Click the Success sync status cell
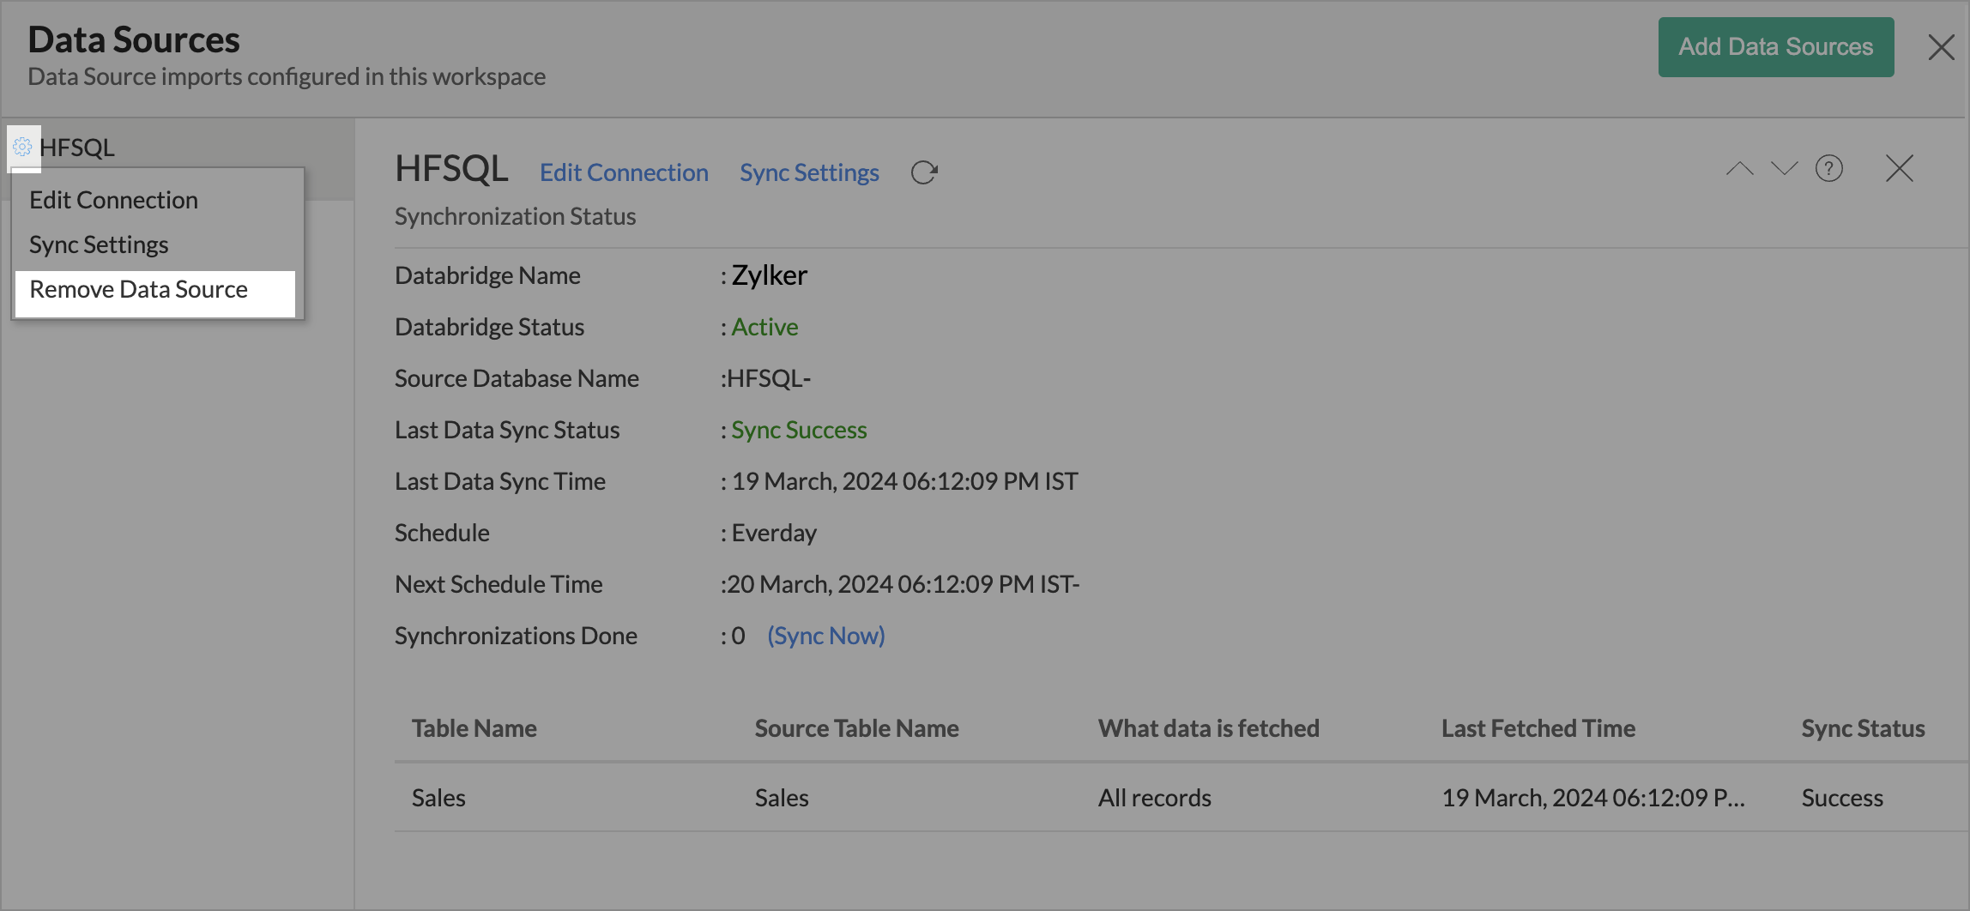Screen dimensions: 1970x911 1842,798
